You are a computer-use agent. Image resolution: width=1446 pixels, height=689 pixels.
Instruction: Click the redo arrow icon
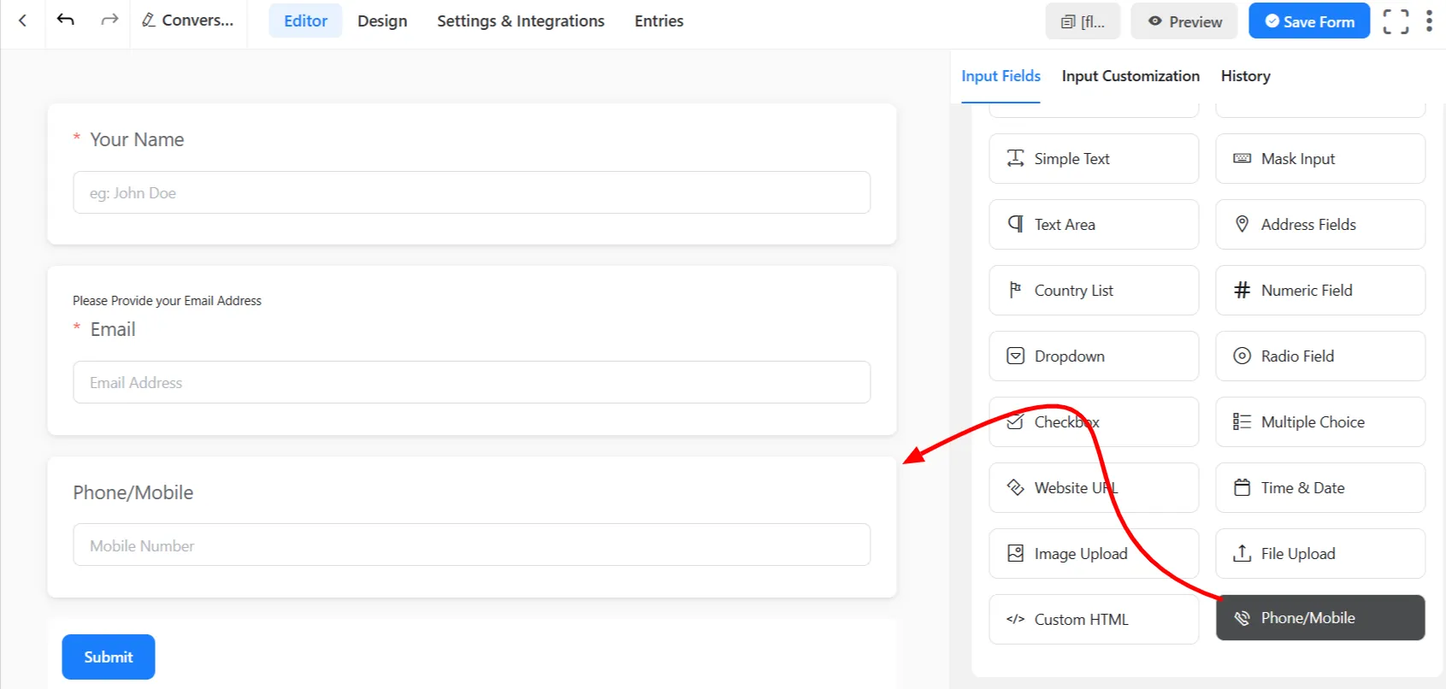109,21
